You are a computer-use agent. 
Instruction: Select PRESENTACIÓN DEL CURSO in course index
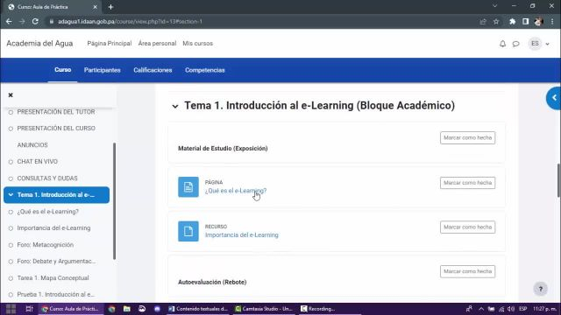(x=56, y=129)
